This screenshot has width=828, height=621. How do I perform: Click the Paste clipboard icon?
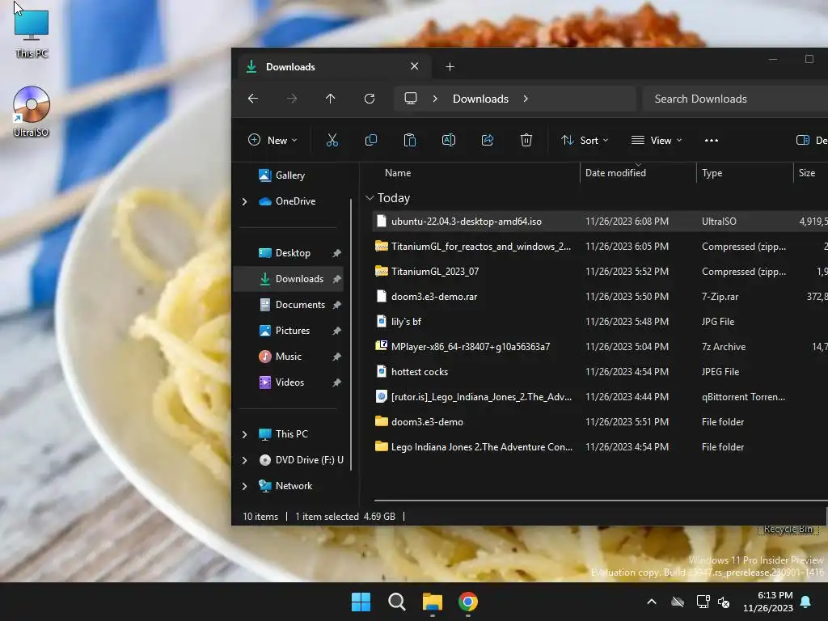[410, 140]
